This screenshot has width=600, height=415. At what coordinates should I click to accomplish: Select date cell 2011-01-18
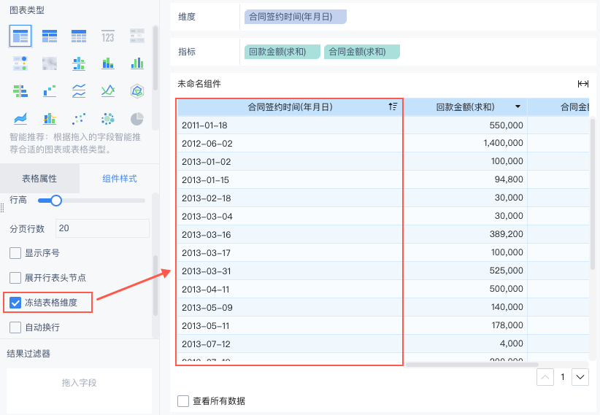[x=290, y=125]
